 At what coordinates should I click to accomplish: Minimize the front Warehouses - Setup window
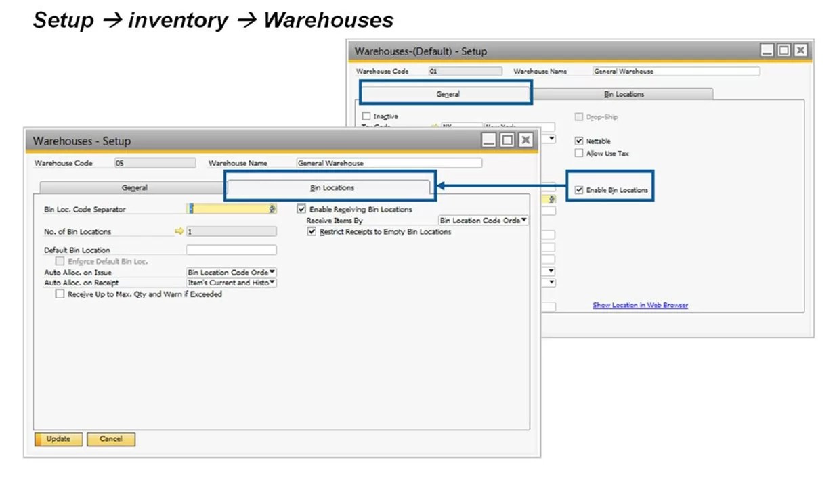click(x=489, y=141)
